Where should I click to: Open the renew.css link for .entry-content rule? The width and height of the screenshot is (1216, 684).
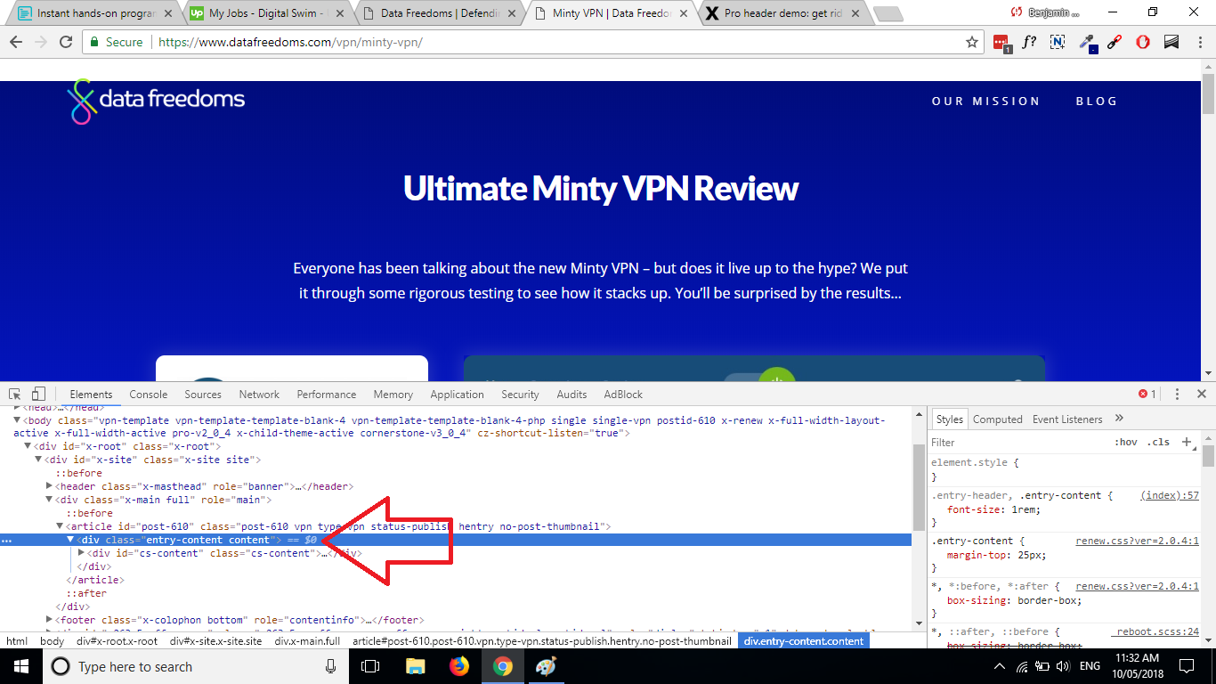pyautogui.click(x=1137, y=541)
